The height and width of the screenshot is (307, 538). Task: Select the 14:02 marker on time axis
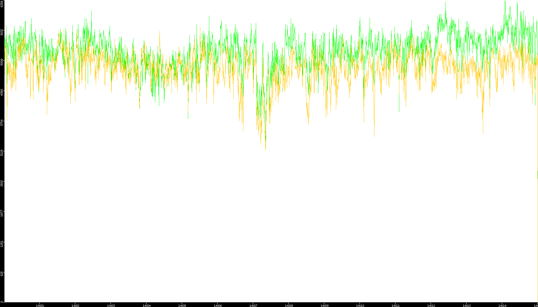click(x=75, y=305)
